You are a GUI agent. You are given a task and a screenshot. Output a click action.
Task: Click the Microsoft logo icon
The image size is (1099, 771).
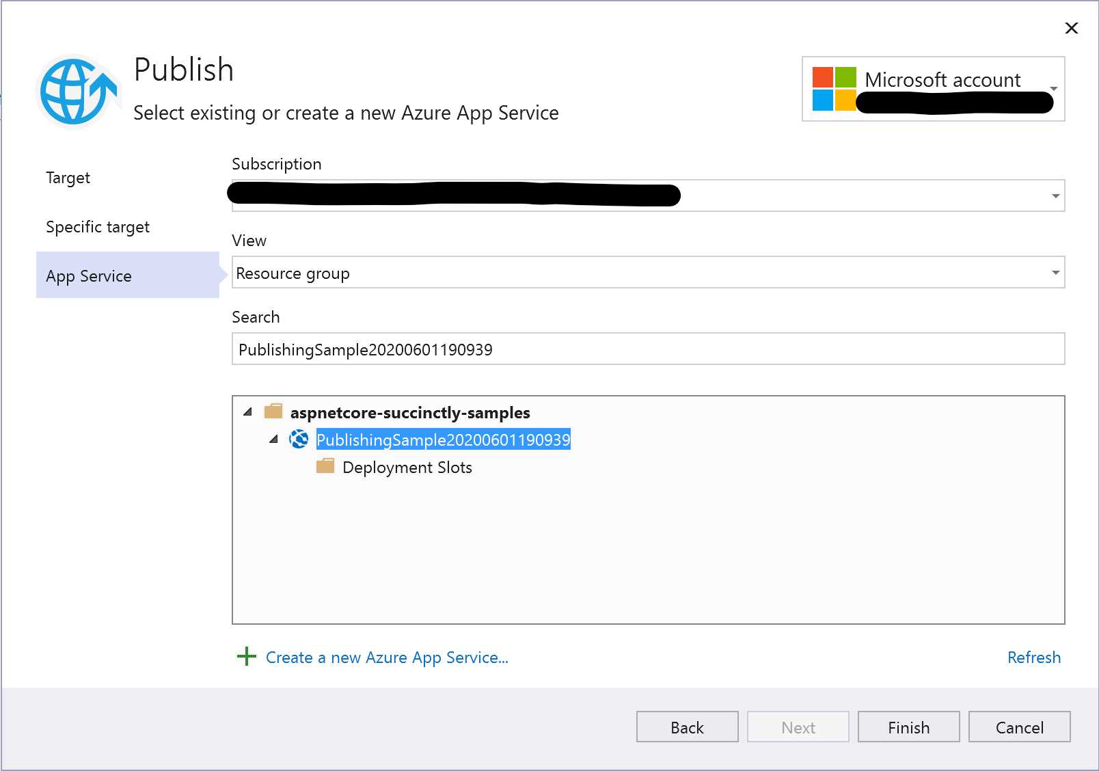tap(834, 89)
